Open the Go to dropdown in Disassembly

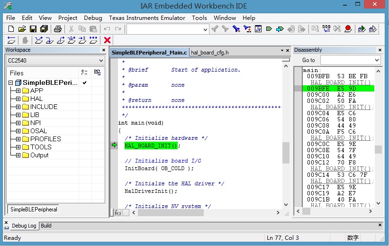click(x=377, y=60)
